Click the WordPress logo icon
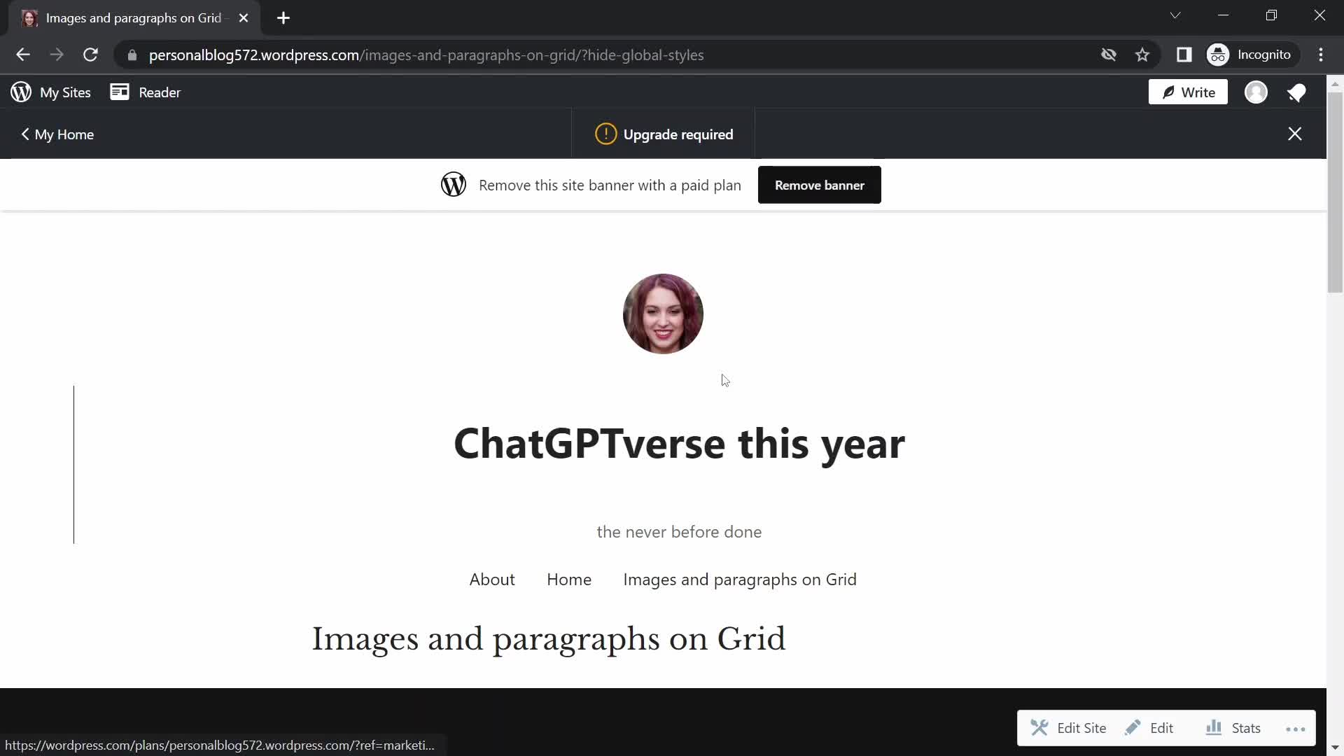This screenshot has width=1344, height=756. [x=20, y=92]
